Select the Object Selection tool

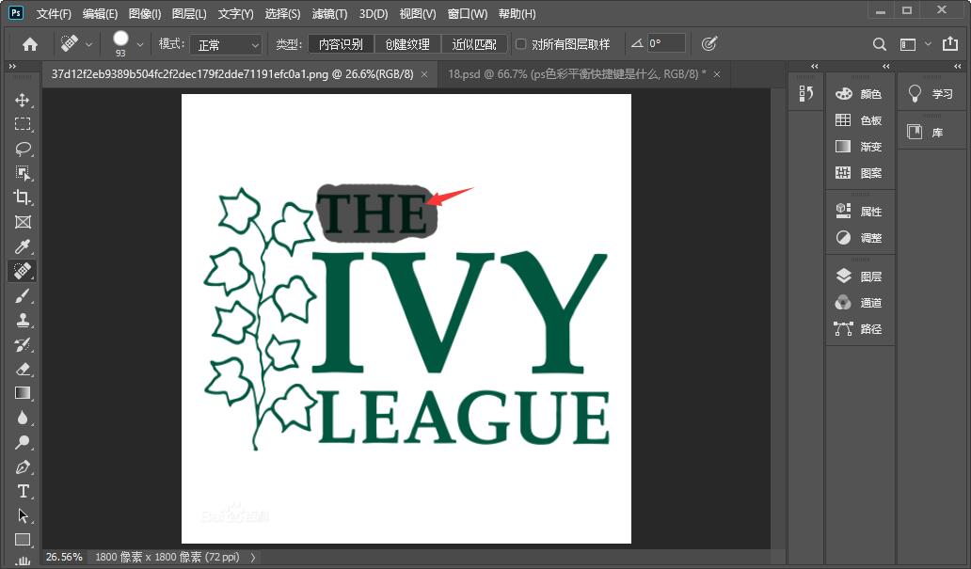pyautogui.click(x=23, y=173)
